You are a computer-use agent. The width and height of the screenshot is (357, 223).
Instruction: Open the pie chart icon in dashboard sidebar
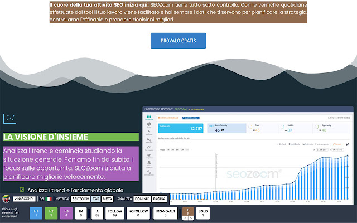tap(149, 124)
